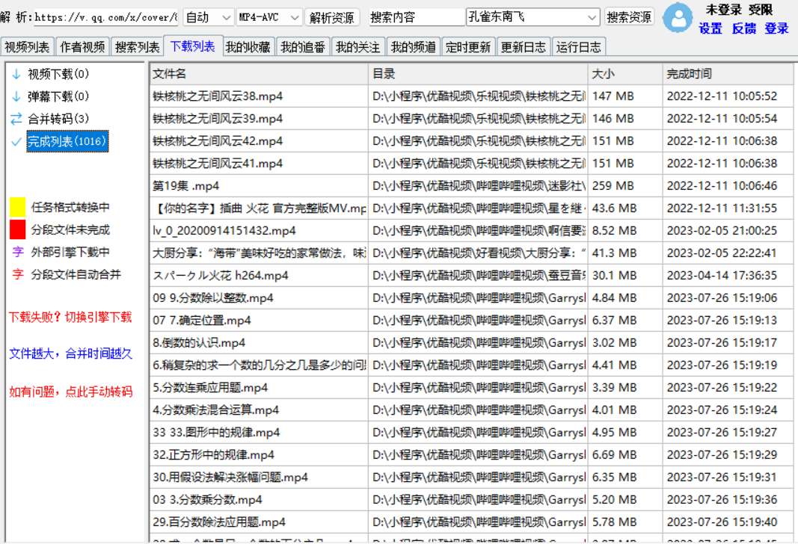Open 弹幕下载 via its download icon
The height and width of the screenshot is (544, 798).
16,96
